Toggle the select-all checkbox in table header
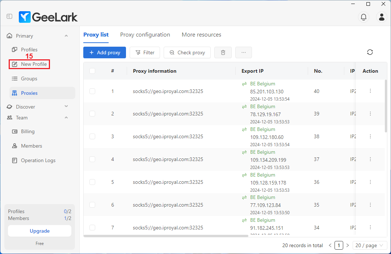Screen dimensions: 391x254 pos(92,71)
